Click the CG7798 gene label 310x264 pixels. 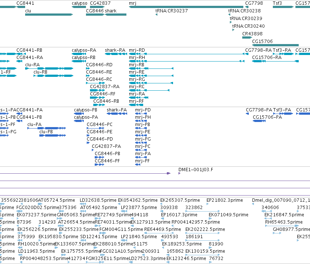[x=254, y=3]
